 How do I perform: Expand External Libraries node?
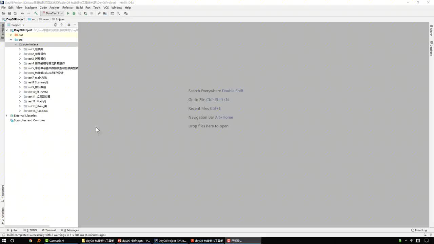coord(6,116)
